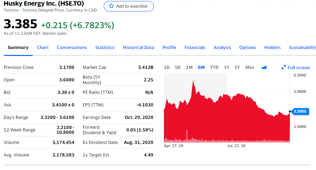Viewport: 316px width, 170px height.
Task: Go to the Statistics tab
Action: coord(105,48)
